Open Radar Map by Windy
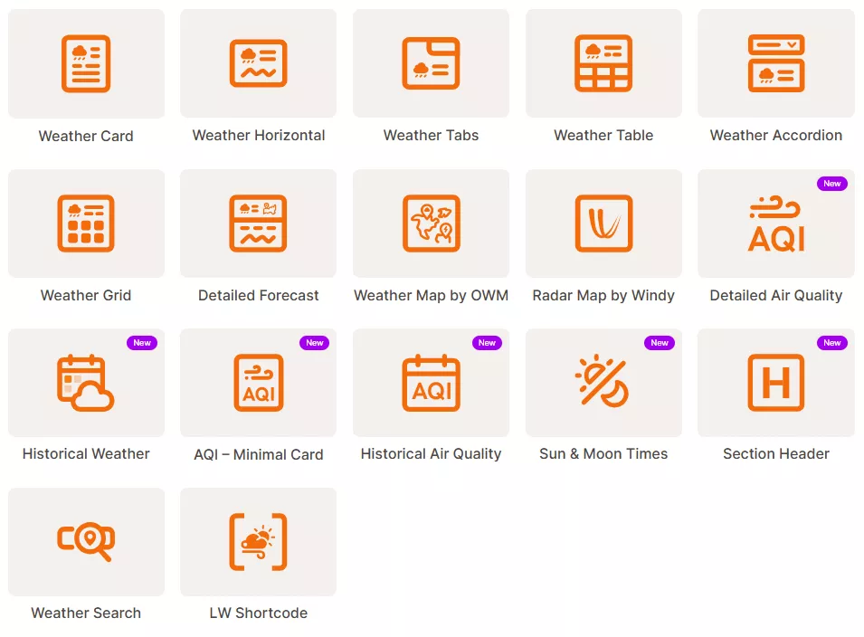Image resolution: width=864 pixels, height=637 pixels. (x=603, y=223)
